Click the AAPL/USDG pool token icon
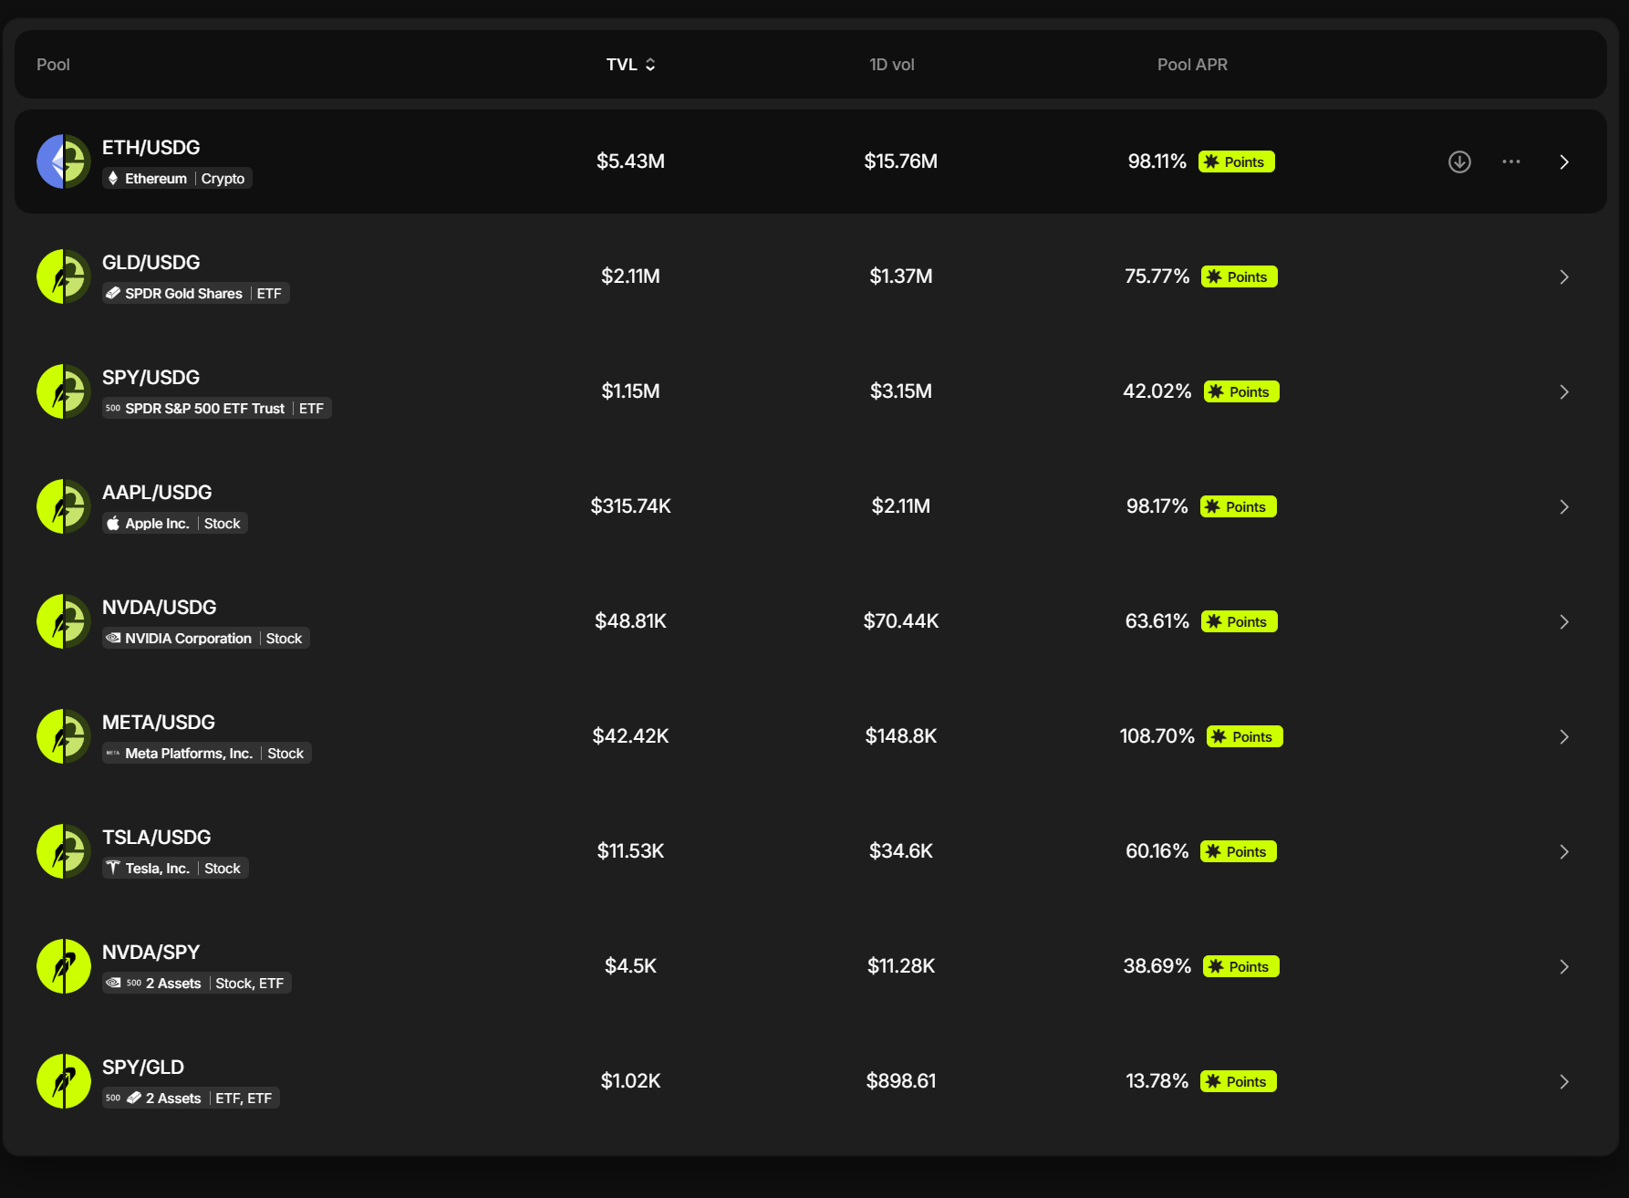Image resolution: width=1629 pixels, height=1198 pixels. [x=64, y=506]
